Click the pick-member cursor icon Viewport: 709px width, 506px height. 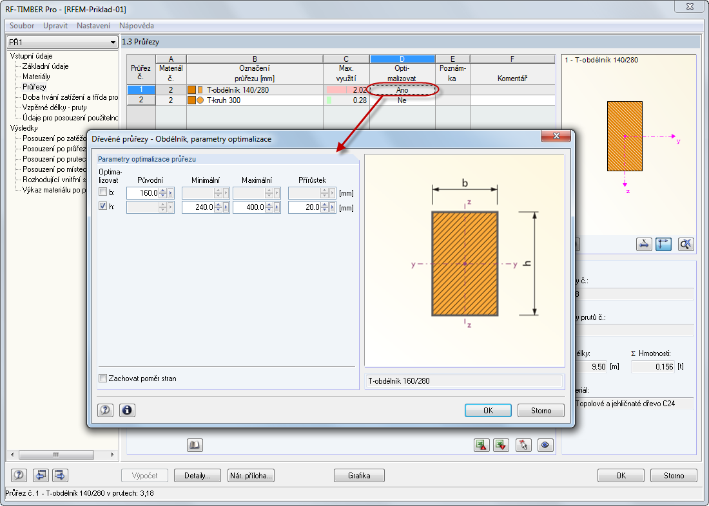[523, 445]
